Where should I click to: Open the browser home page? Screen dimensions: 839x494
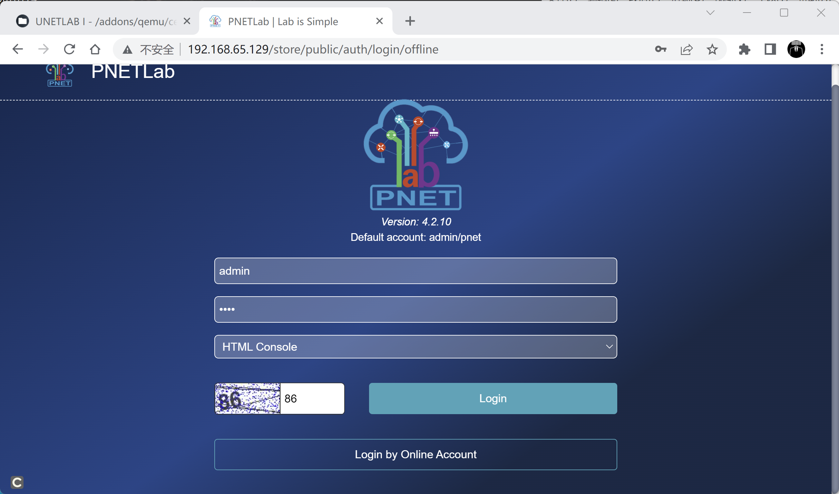tap(95, 49)
